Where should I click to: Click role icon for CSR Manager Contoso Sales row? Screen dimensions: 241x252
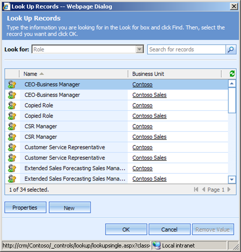tap(12, 137)
